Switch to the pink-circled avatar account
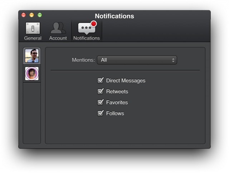This screenshot has width=229, height=173. (32, 74)
